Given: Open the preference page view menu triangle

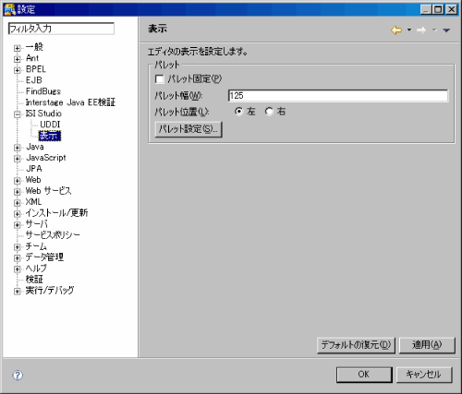Looking at the screenshot, I should (x=446, y=30).
